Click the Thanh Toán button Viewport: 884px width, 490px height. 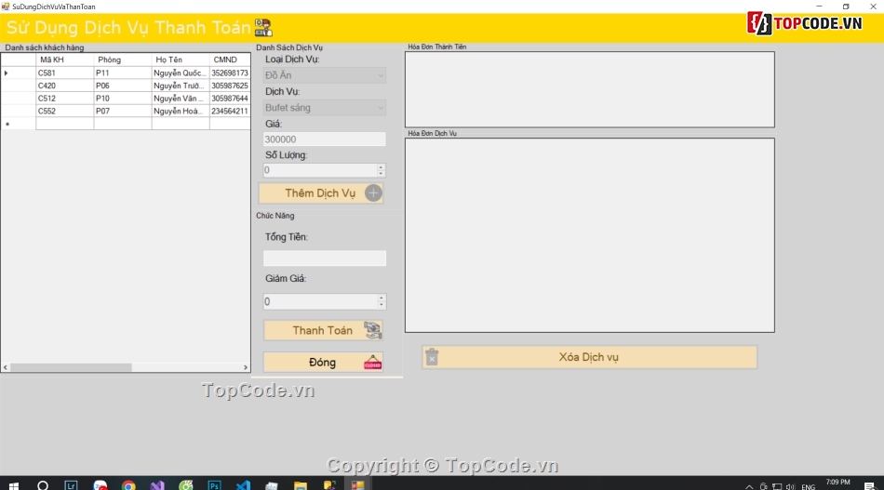(x=323, y=330)
